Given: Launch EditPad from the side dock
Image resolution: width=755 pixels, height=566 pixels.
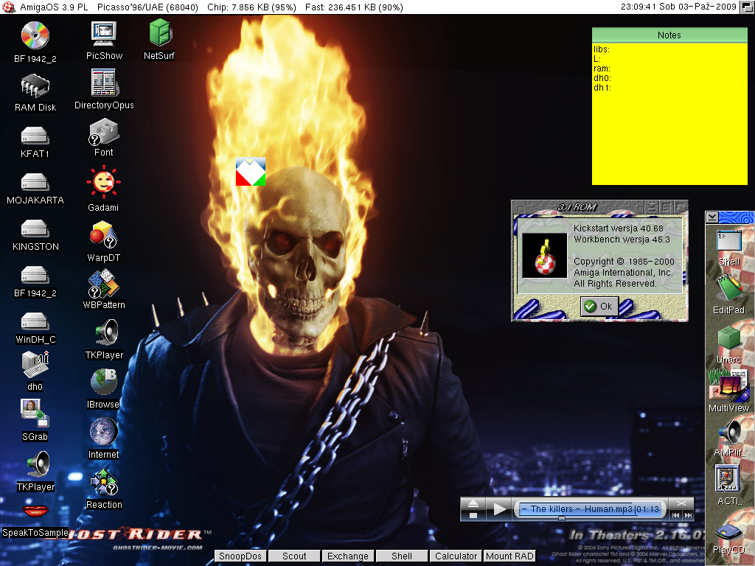Looking at the screenshot, I should point(729,288).
